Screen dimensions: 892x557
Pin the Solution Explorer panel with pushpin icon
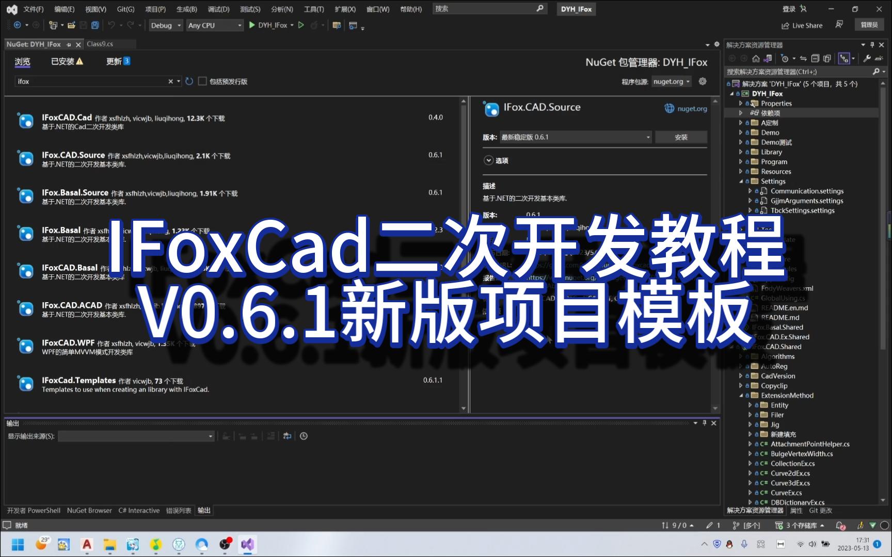(x=872, y=45)
